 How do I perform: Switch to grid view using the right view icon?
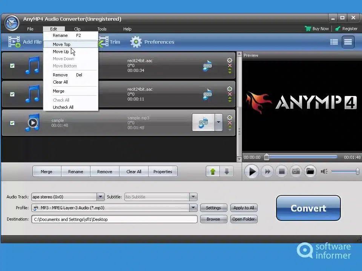(348, 42)
